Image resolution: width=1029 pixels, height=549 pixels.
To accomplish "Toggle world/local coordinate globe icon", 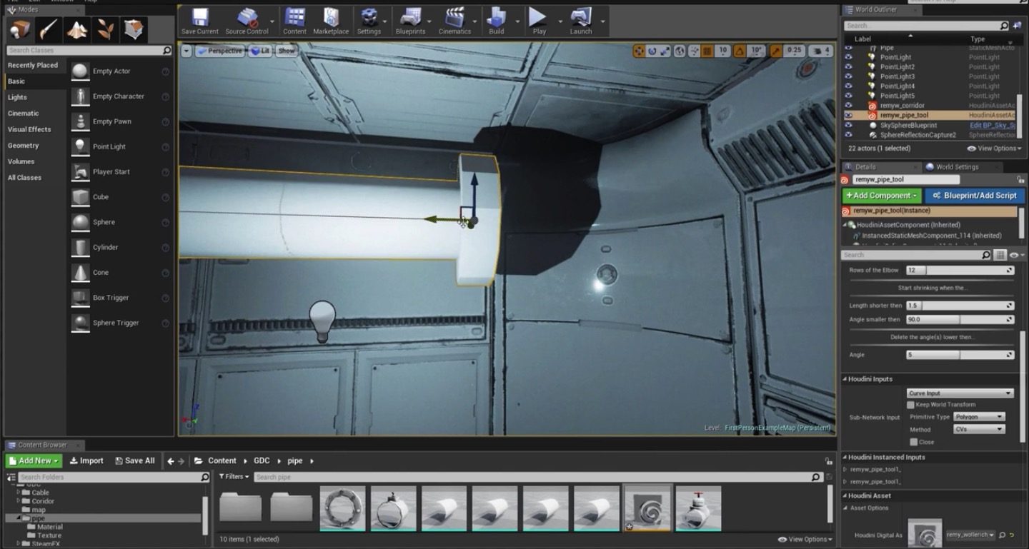I will [x=680, y=51].
